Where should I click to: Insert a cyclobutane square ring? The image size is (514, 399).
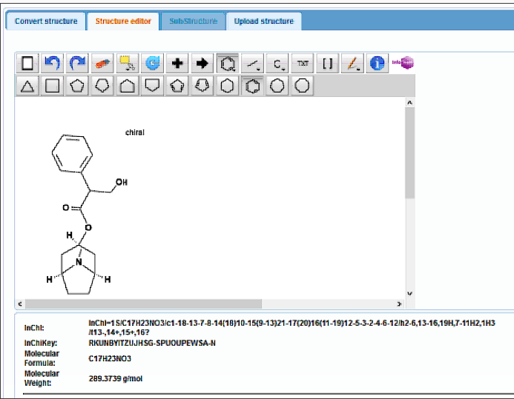(52, 86)
